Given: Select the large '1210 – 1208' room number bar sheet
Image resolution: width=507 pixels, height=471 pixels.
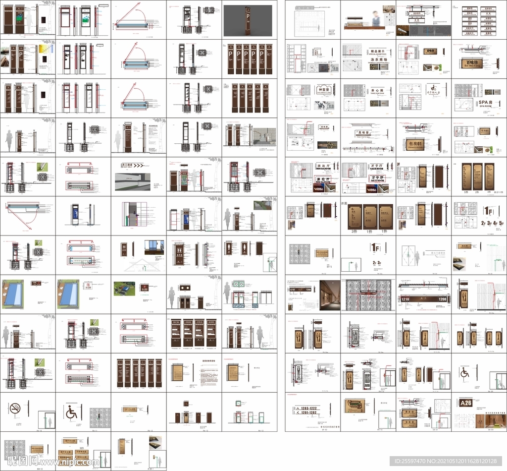Looking at the screenshot, I should 424,294.
